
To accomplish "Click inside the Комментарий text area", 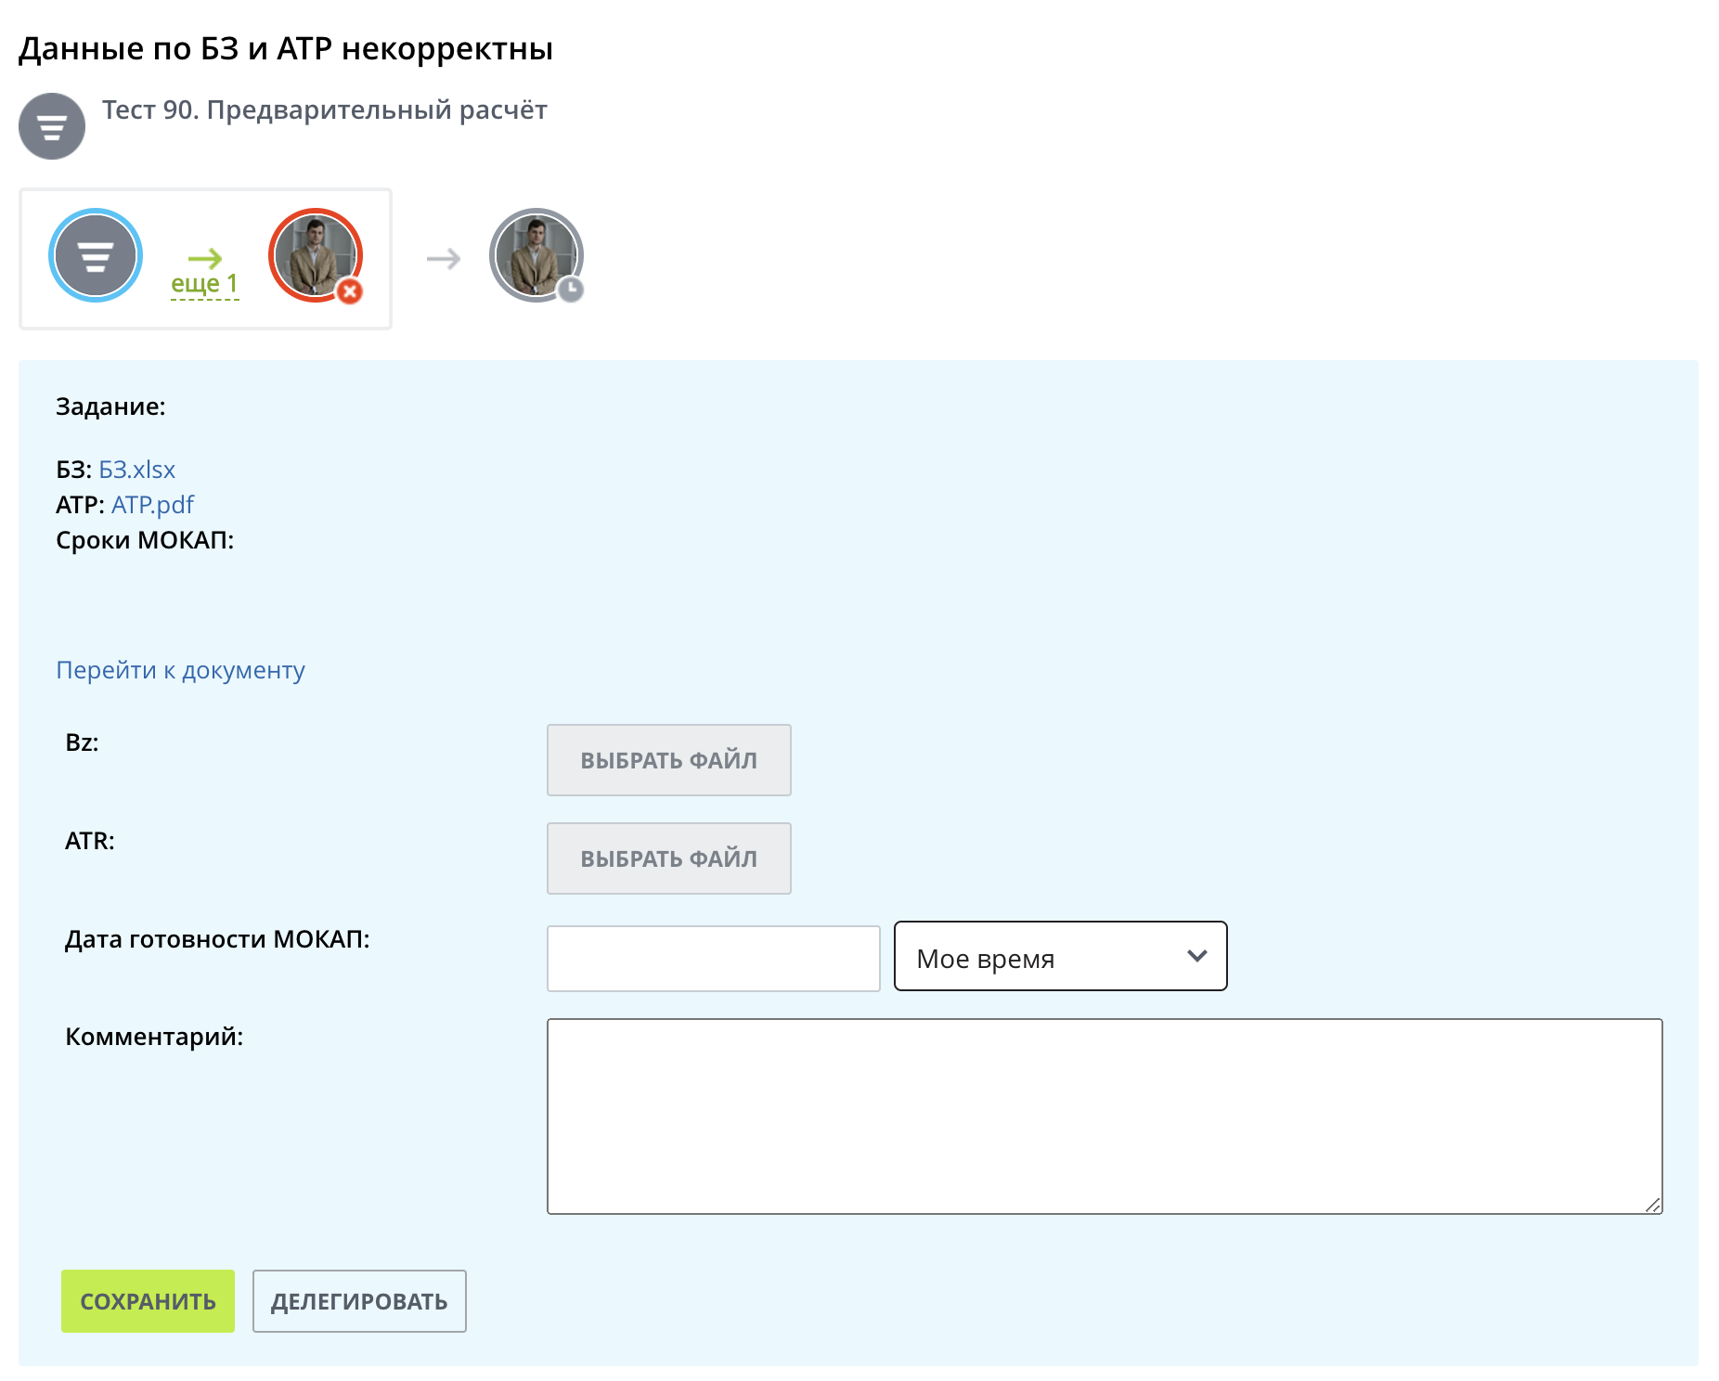I will pos(1104,1116).
